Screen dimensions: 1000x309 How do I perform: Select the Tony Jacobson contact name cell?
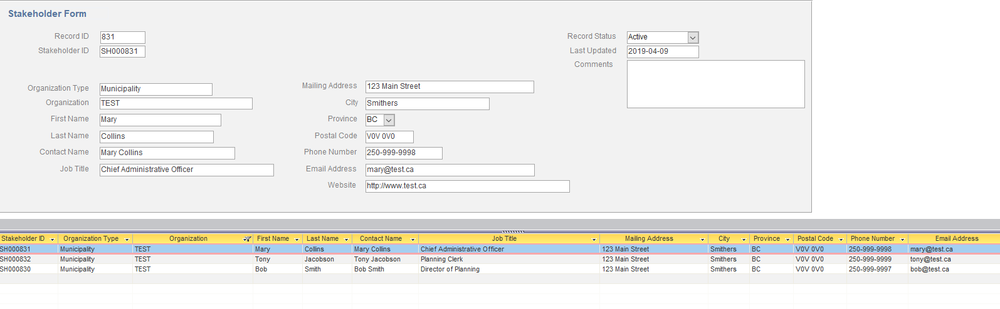385,259
